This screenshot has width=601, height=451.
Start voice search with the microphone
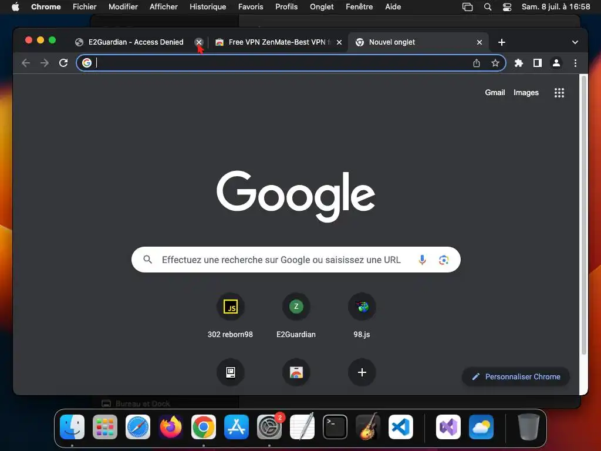pyautogui.click(x=422, y=260)
